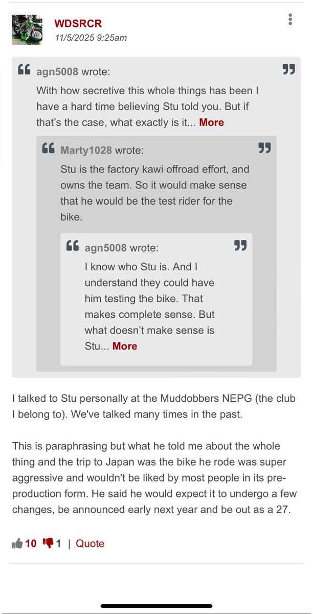Click agn5008 username in the outer quote
The width and height of the screenshot is (313, 614).
(58, 71)
